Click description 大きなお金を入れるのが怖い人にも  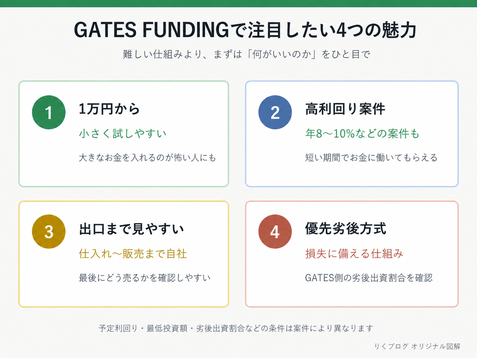click(147, 158)
